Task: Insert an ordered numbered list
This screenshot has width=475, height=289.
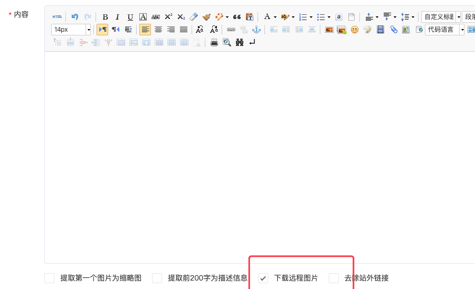Action: [x=302, y=17]
